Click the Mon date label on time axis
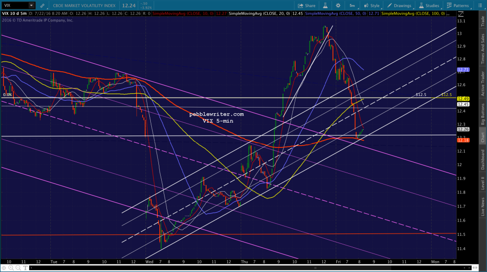Image resolution: width=487 pixels, height=272 pixels. pos(435,262)
